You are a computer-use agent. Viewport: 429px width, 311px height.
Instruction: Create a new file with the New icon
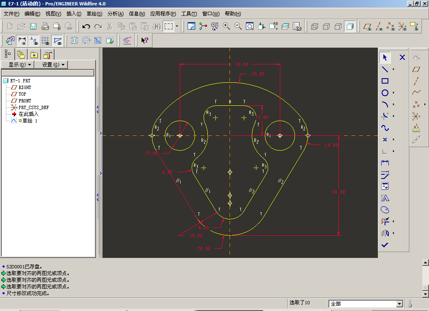pyautogui.click(x=10, y=26)
